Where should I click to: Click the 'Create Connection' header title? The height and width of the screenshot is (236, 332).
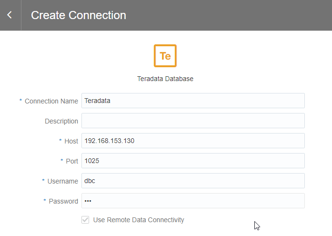79,15
